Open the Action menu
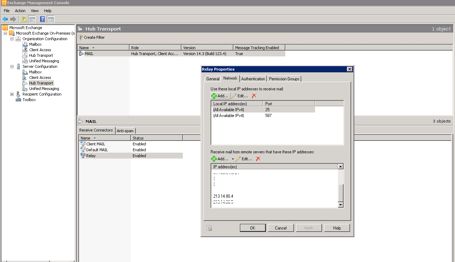Viewport: 455px width, 262px height. (20, 11)
